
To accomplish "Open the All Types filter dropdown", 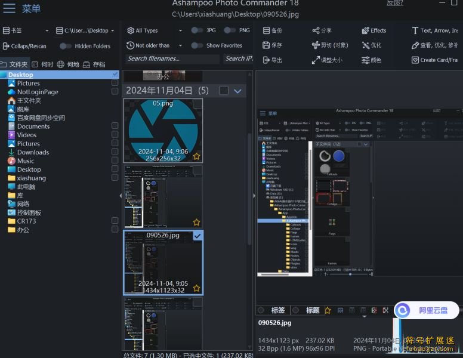I will point(155,30).
